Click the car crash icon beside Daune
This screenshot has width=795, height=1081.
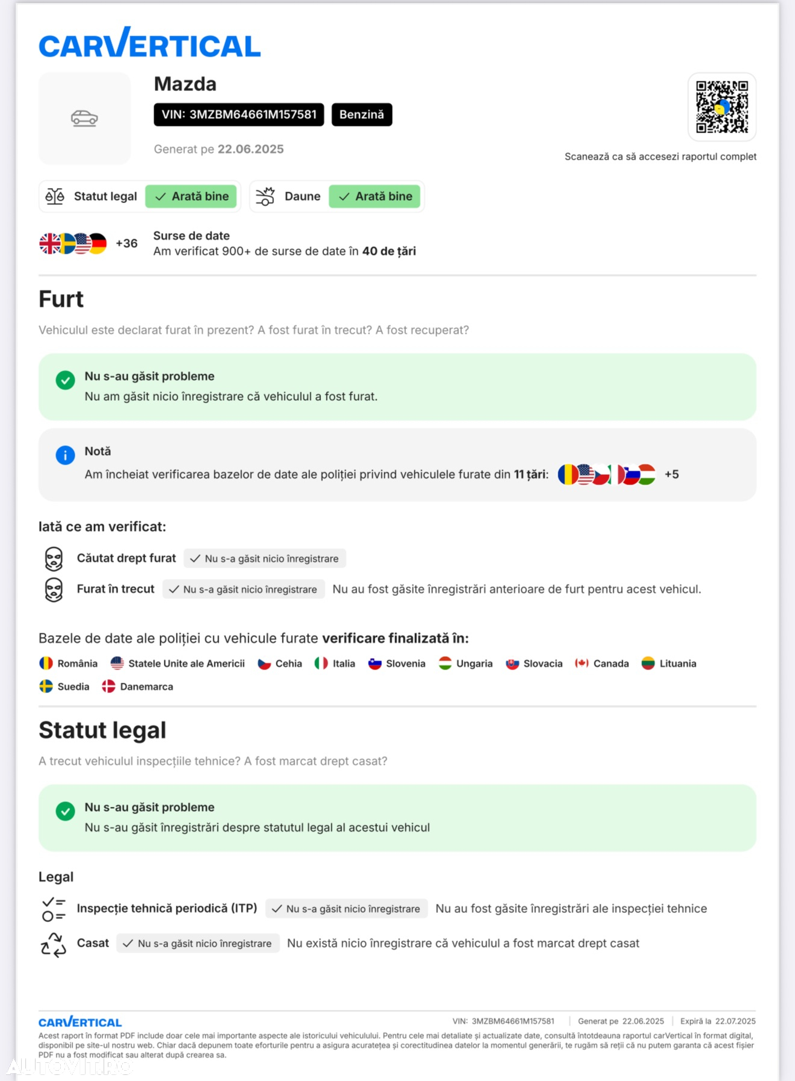(265, 196)
